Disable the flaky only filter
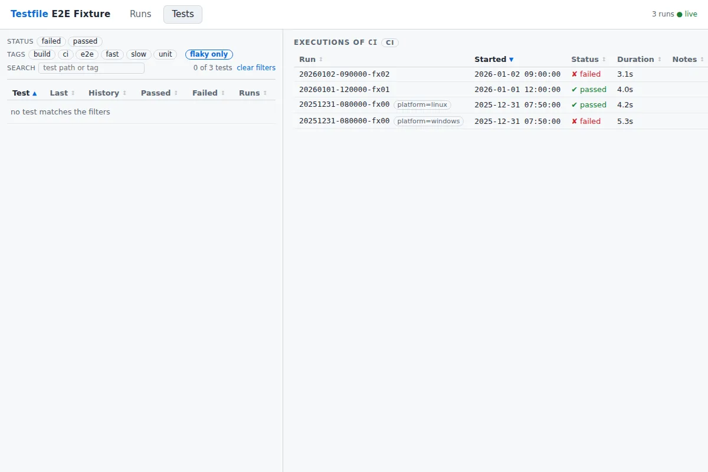The width and height of the screenshot is (708, 472). 209,54
